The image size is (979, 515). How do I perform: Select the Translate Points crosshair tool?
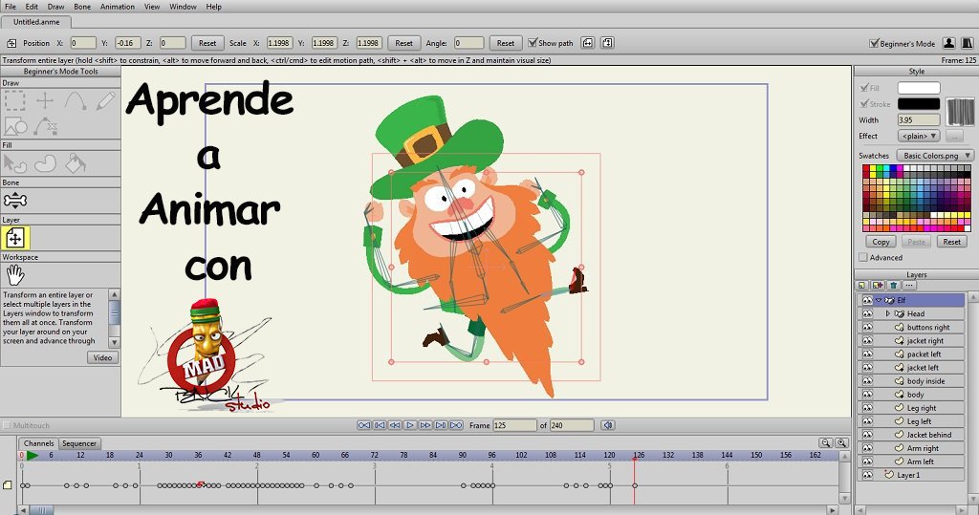pos(45,100)
